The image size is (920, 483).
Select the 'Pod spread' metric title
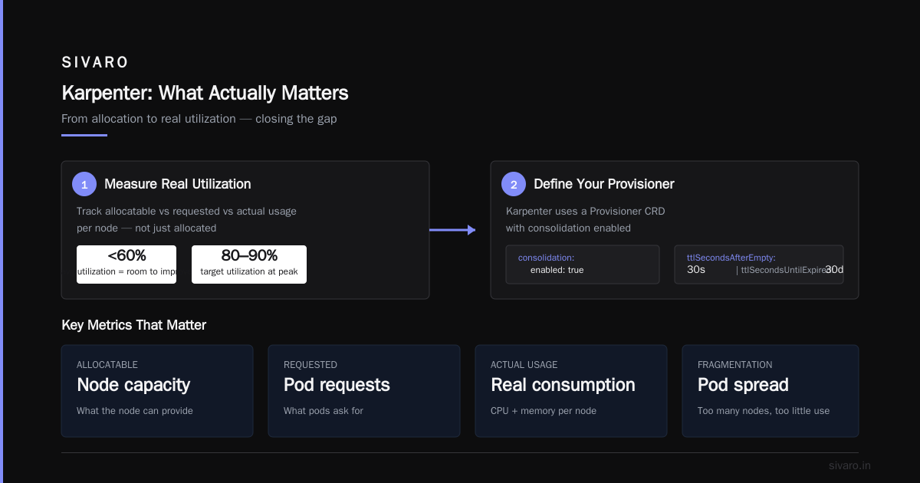click(743, 385)
